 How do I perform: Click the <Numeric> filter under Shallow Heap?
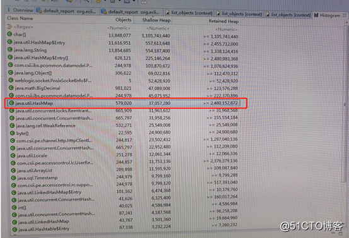tap(158, 28)
